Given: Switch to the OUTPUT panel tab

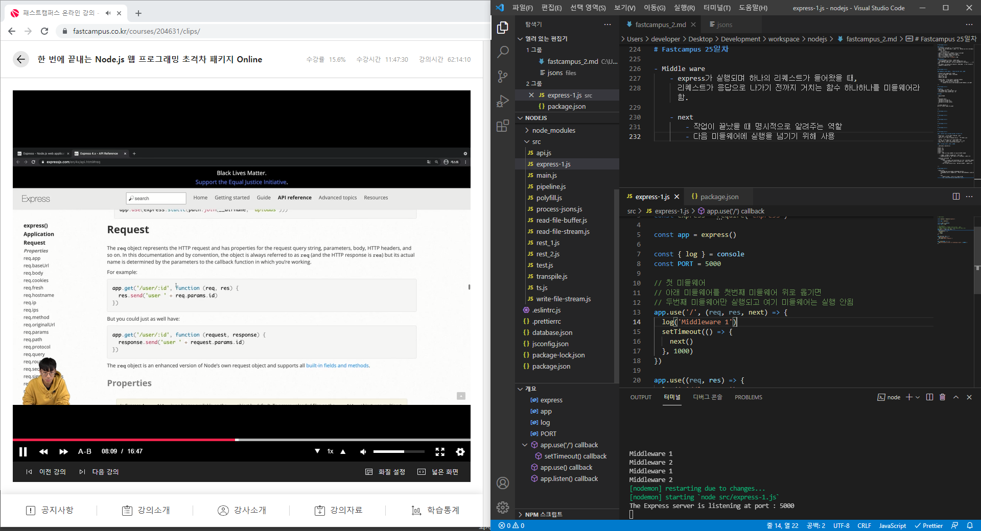Looking at the screenshot, I should [641, 397].
